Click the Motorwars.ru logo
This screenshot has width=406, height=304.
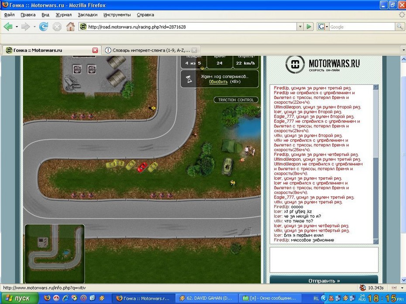pos(323,64)
